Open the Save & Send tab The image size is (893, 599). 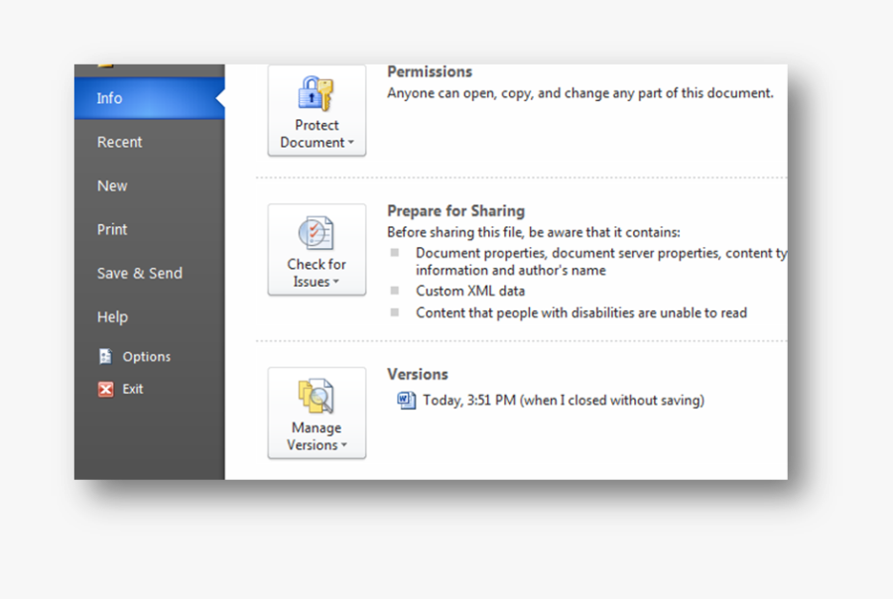[140, 273]
